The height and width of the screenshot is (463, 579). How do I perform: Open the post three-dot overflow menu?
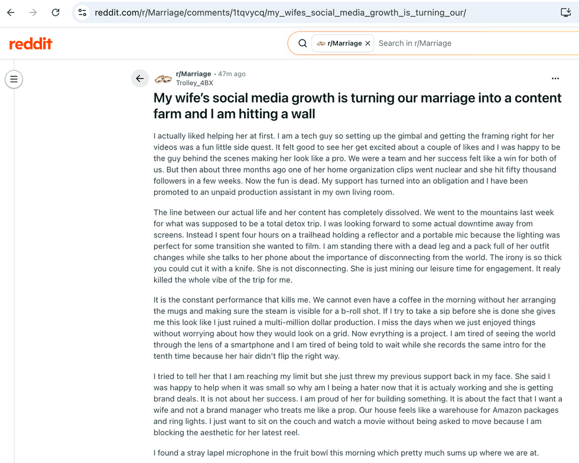tap(555, 78)
